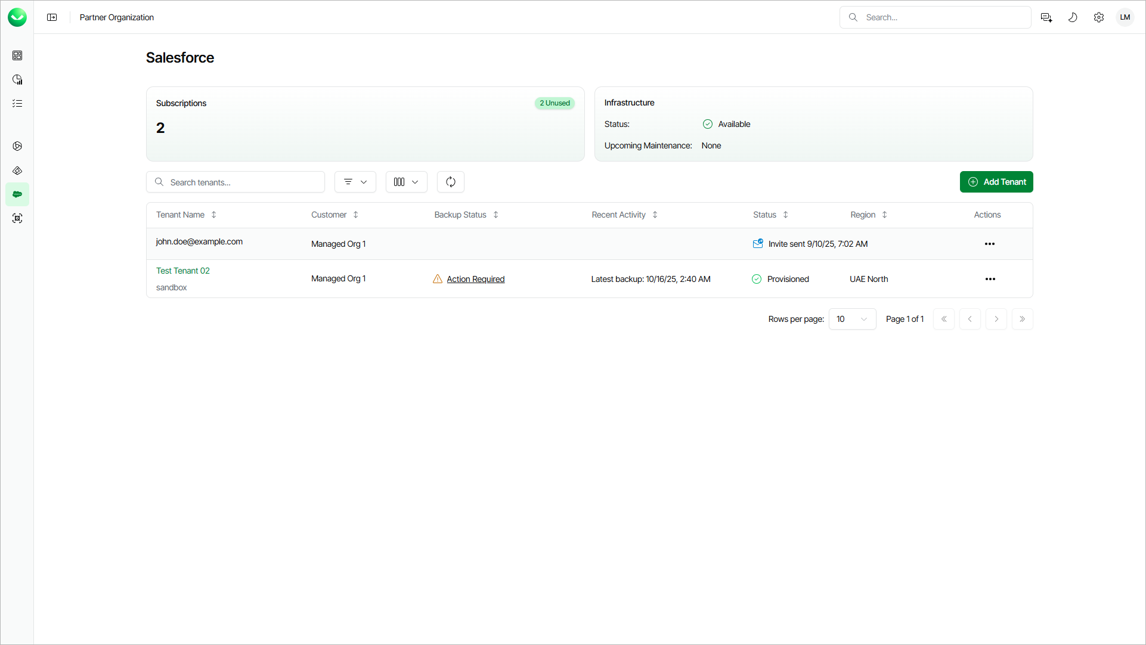Viewport: 1146px width, 645px height.
Task: Click the refresh tenants button
Action: [450, 182]
